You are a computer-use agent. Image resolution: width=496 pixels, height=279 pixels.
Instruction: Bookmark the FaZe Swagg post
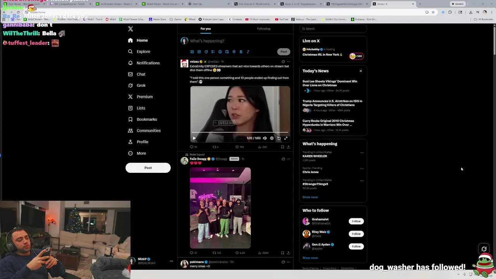pyautogui.click(x=282, y=253)
